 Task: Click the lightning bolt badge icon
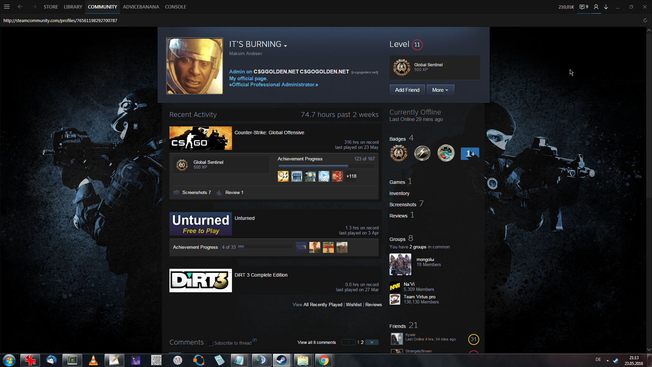click(x=422, y=153)
